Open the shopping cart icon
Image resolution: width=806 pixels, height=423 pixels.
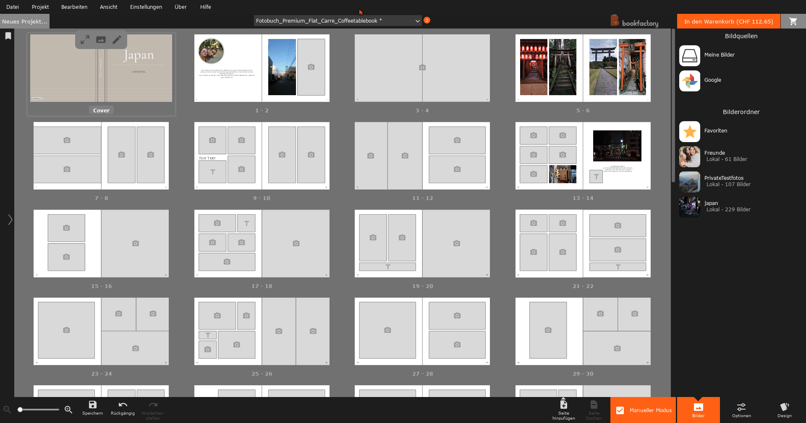click(793, 21)
